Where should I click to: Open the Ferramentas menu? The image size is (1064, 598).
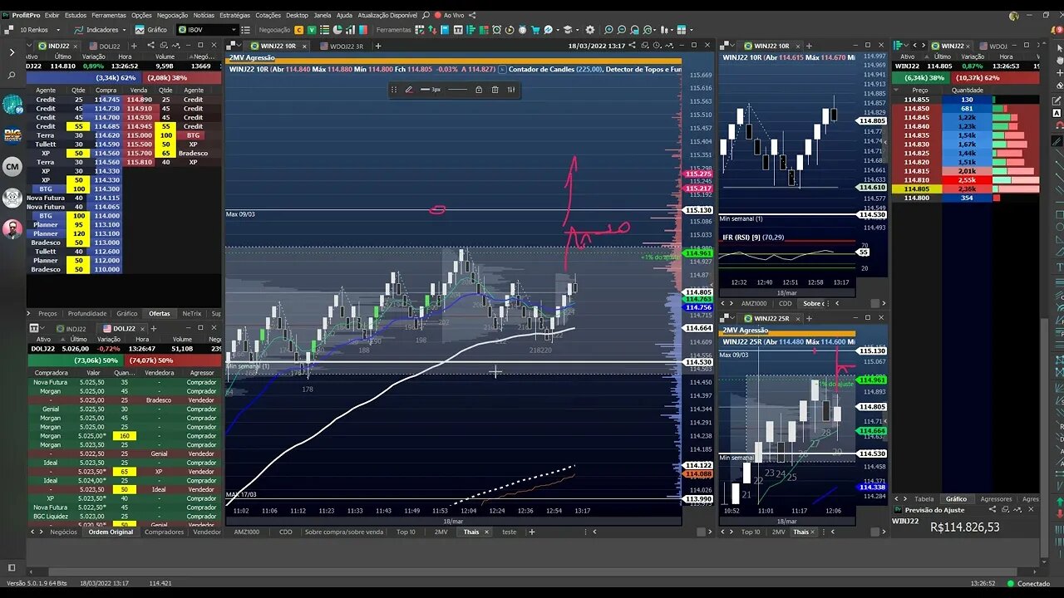coord(109,15)
